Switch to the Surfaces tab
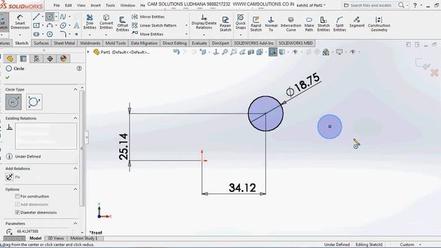Image resolution: width=441 pixels, height=248 pixels. point(41,43)
